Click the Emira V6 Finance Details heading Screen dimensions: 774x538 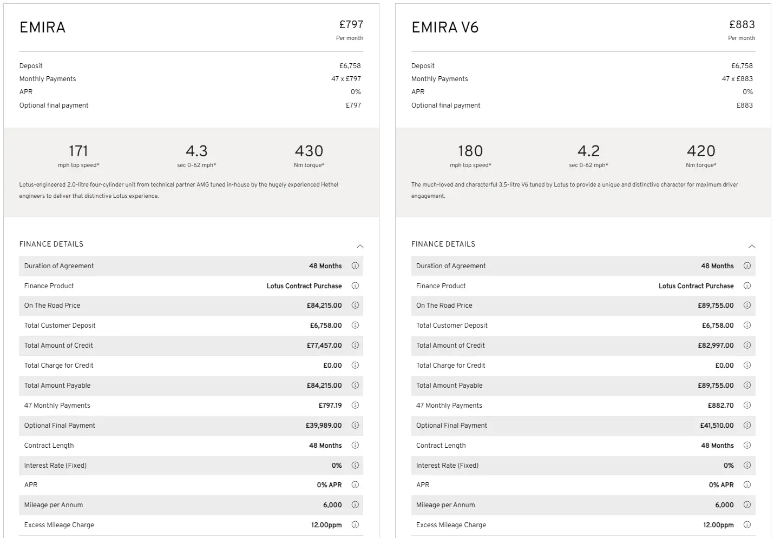click(x=443, y=244)
